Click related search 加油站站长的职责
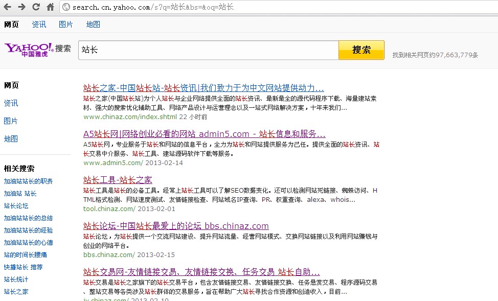This screenshot has width=498, height=301. 28,181
